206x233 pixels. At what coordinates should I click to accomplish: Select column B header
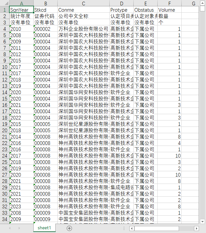pos(46,3)
